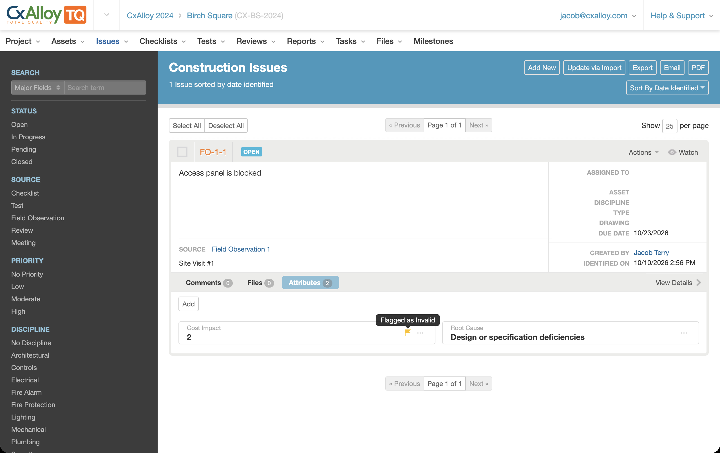Open Jacob Terry's profile link

point(651,252)
